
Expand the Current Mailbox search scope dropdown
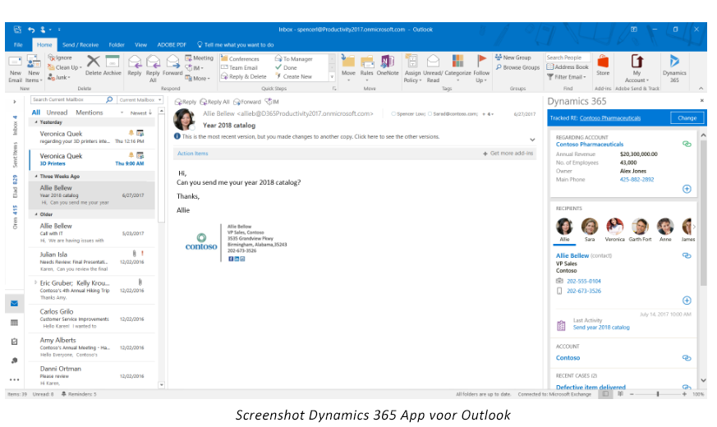click(x=140, y=99)
